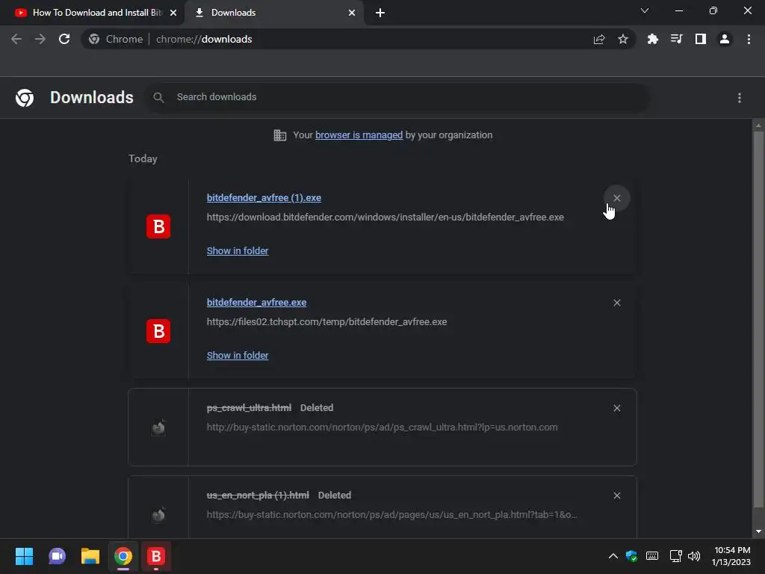Open a new tab with plus button
Viewport: 765px width, 574px height.
[x=380, y=13]
